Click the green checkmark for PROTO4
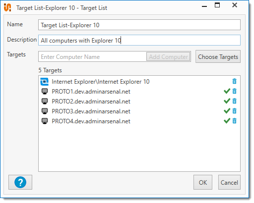 [227, 121]
